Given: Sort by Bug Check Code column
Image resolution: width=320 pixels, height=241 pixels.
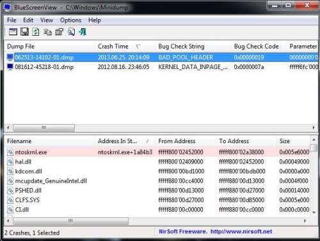Looking at the screenshot, I should tap(259, 46).
